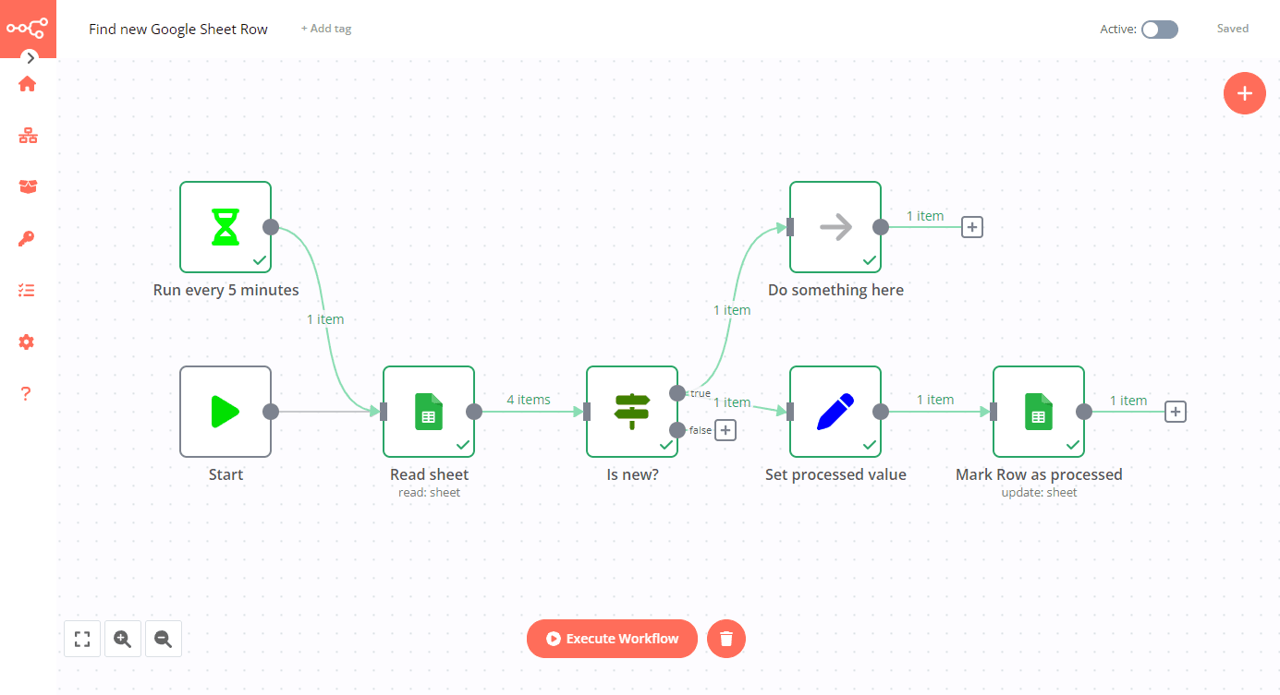The width and height of the screenshot is (1280, 695).
Task: Expand the left sidebar with chevron
Action: pyautogui.click(x=30, y=57)
